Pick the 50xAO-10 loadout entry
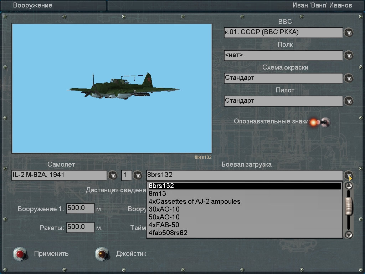The width and height of the screenshot is (365, 274). [x=164, y=217]
